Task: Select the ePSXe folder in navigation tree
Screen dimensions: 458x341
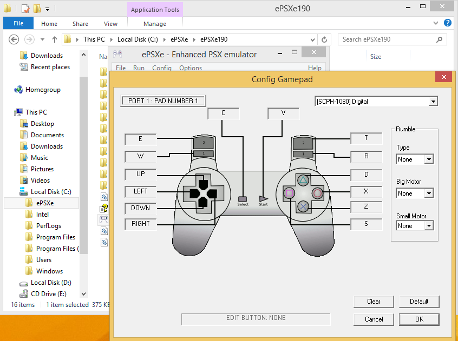Action: pos(41,203)
